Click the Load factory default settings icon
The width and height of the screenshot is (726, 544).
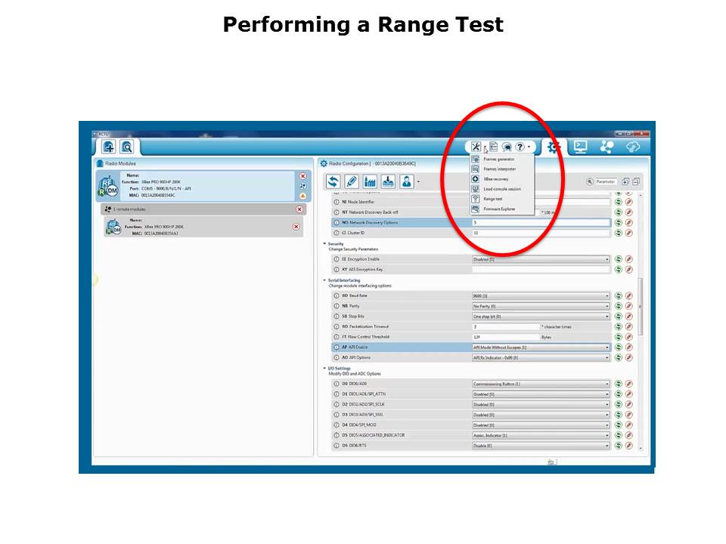tap(370, 181)
